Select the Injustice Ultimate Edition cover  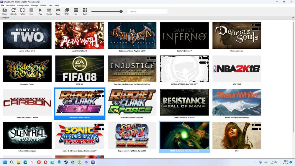pos(132,69)
